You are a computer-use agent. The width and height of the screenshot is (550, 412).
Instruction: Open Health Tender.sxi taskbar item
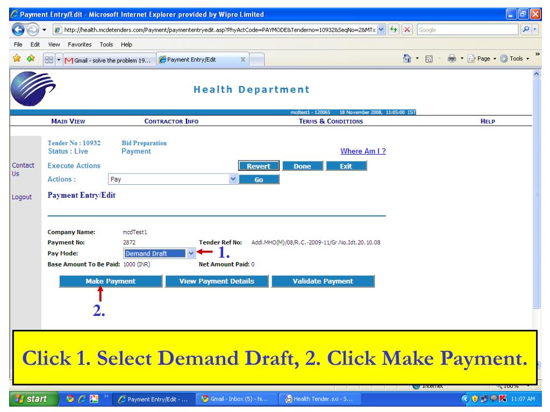318,399
